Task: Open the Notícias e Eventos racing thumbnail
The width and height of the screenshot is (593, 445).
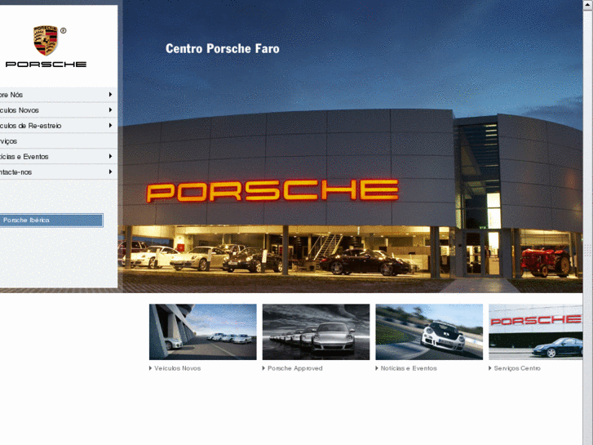Action: (x=429, y=332)
